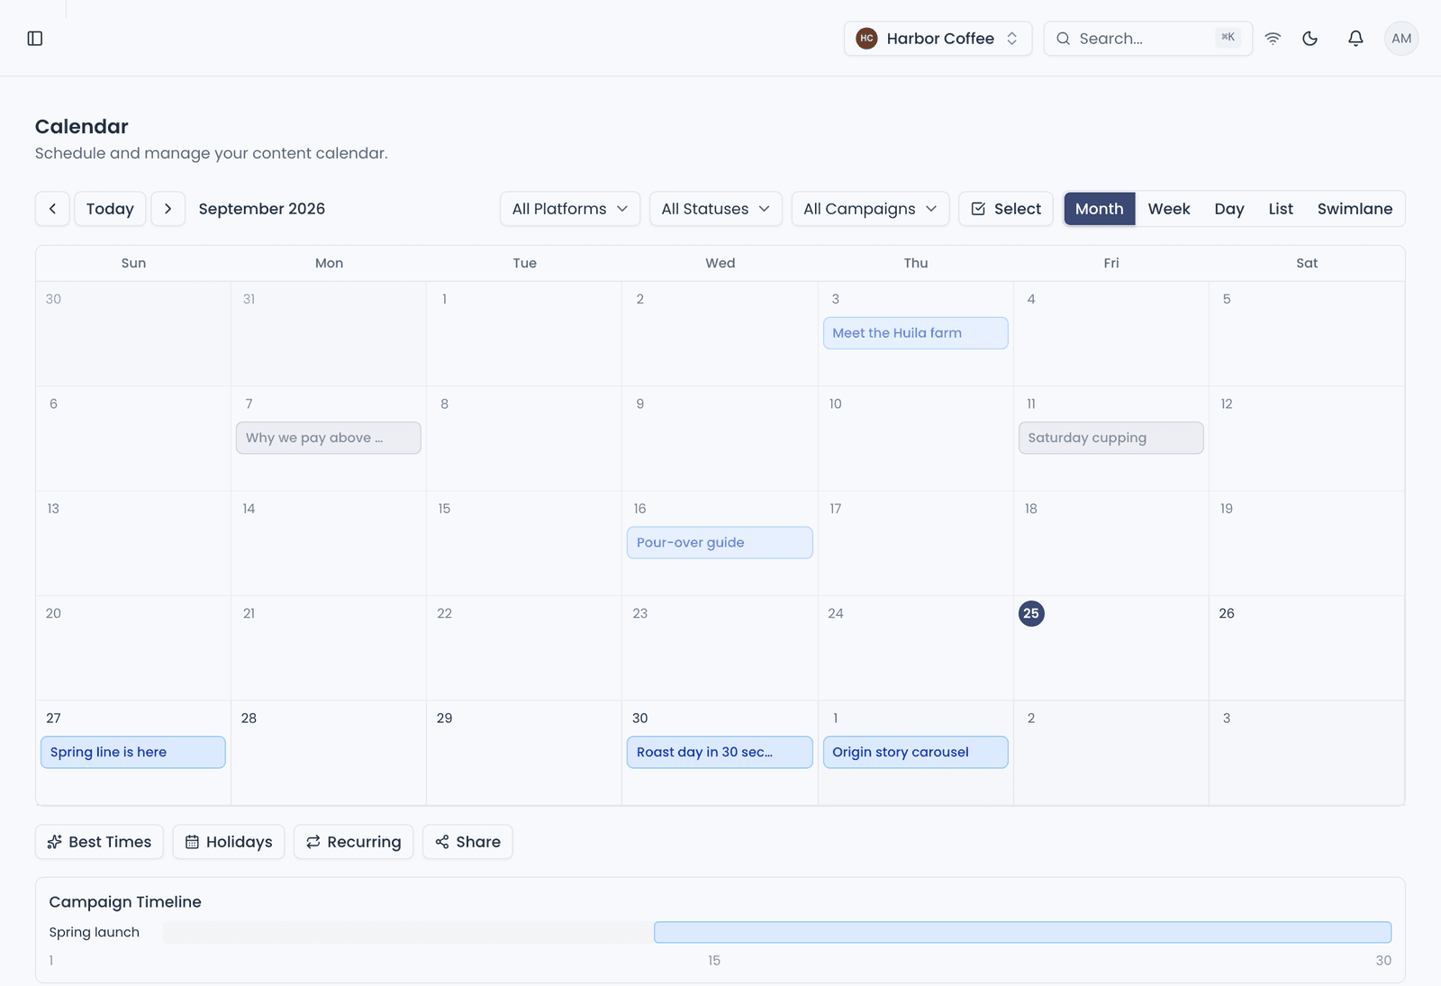Go to next month arrow
The width and height of the screenshot is (1441, 986).
(168, 209)
